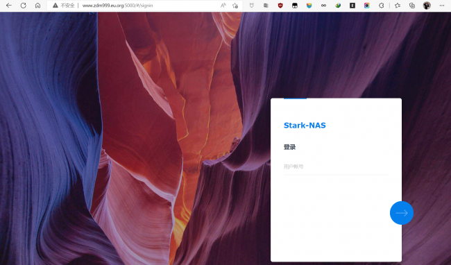Reload the current page
This screenshot has height=265, width=451.
coord(24,6)
